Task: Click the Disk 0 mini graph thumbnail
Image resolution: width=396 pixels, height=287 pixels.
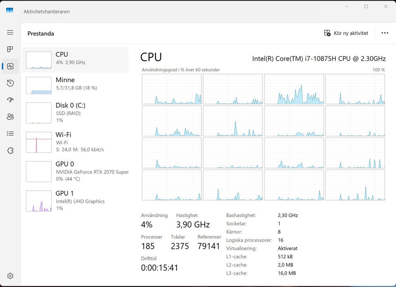Action: point(39,113)
